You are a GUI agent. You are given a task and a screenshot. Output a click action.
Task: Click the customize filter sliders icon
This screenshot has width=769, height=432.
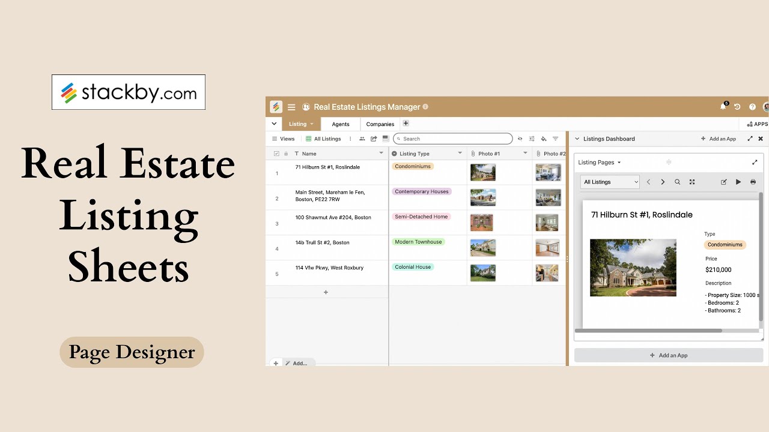pyautogui.click(x=532, y=139)
